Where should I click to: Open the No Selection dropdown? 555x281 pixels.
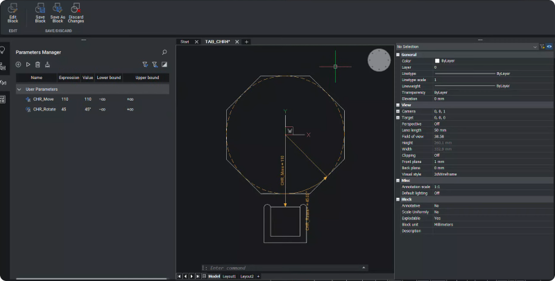tap(535, 46)
